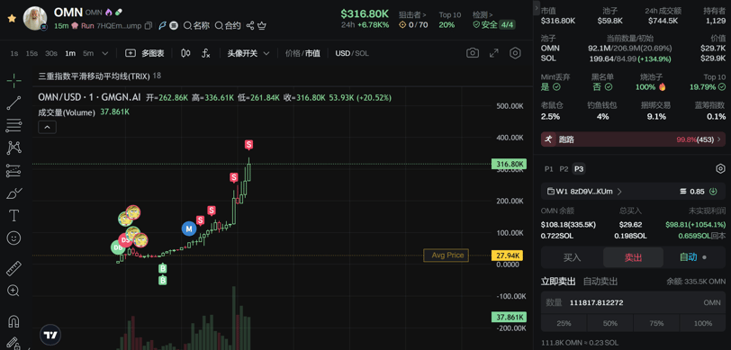Screen dimensions: 731x350
Task: Collapse the right side panel arrow
Action: (537, 8)
